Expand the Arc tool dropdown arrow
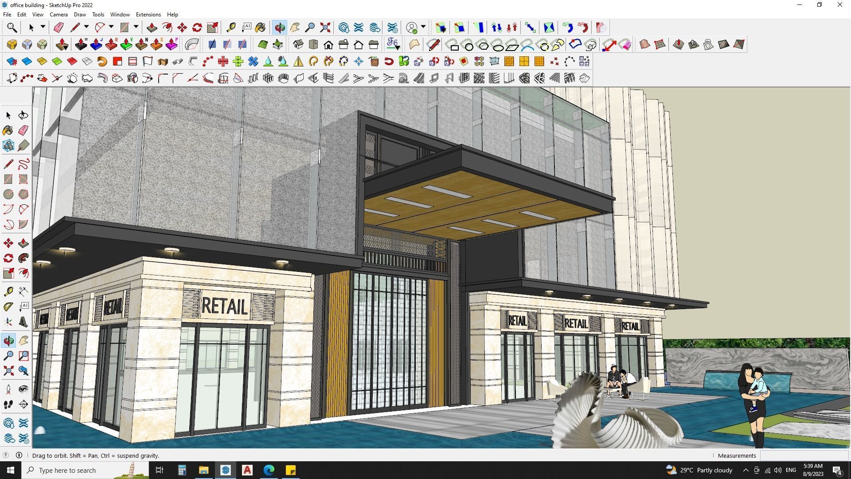This screenshot has height=479, width=851. (x=111, y=27)
